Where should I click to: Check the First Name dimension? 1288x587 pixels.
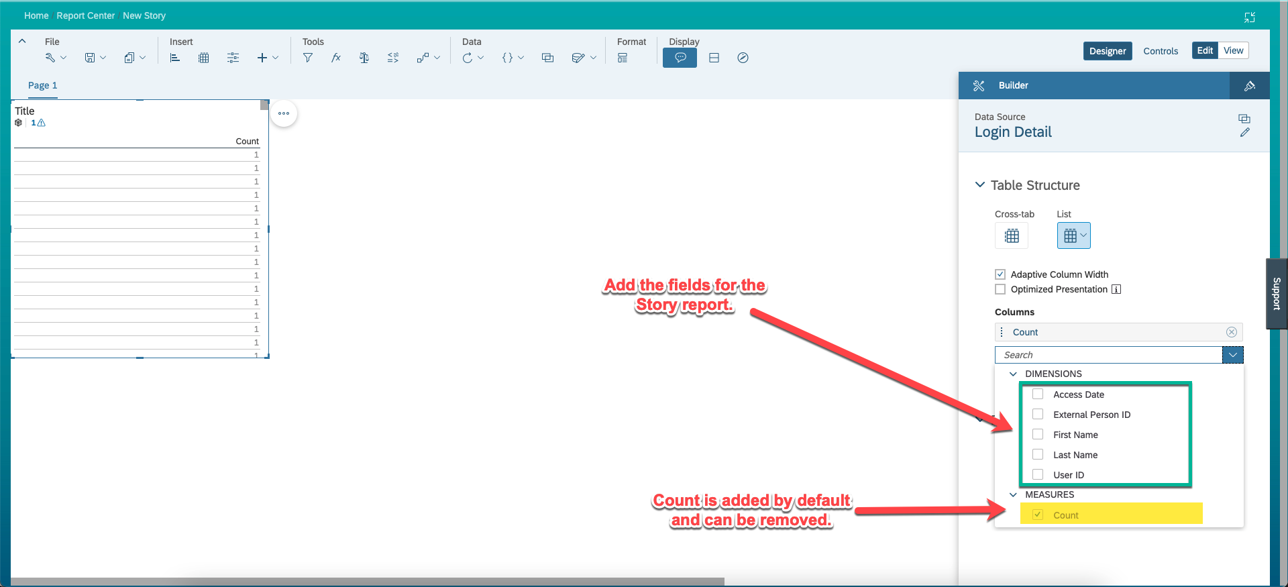click(1038, 435)
